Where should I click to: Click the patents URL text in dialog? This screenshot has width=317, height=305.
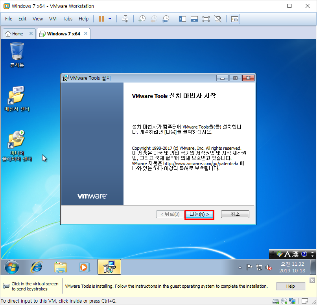tap(201, 164)
